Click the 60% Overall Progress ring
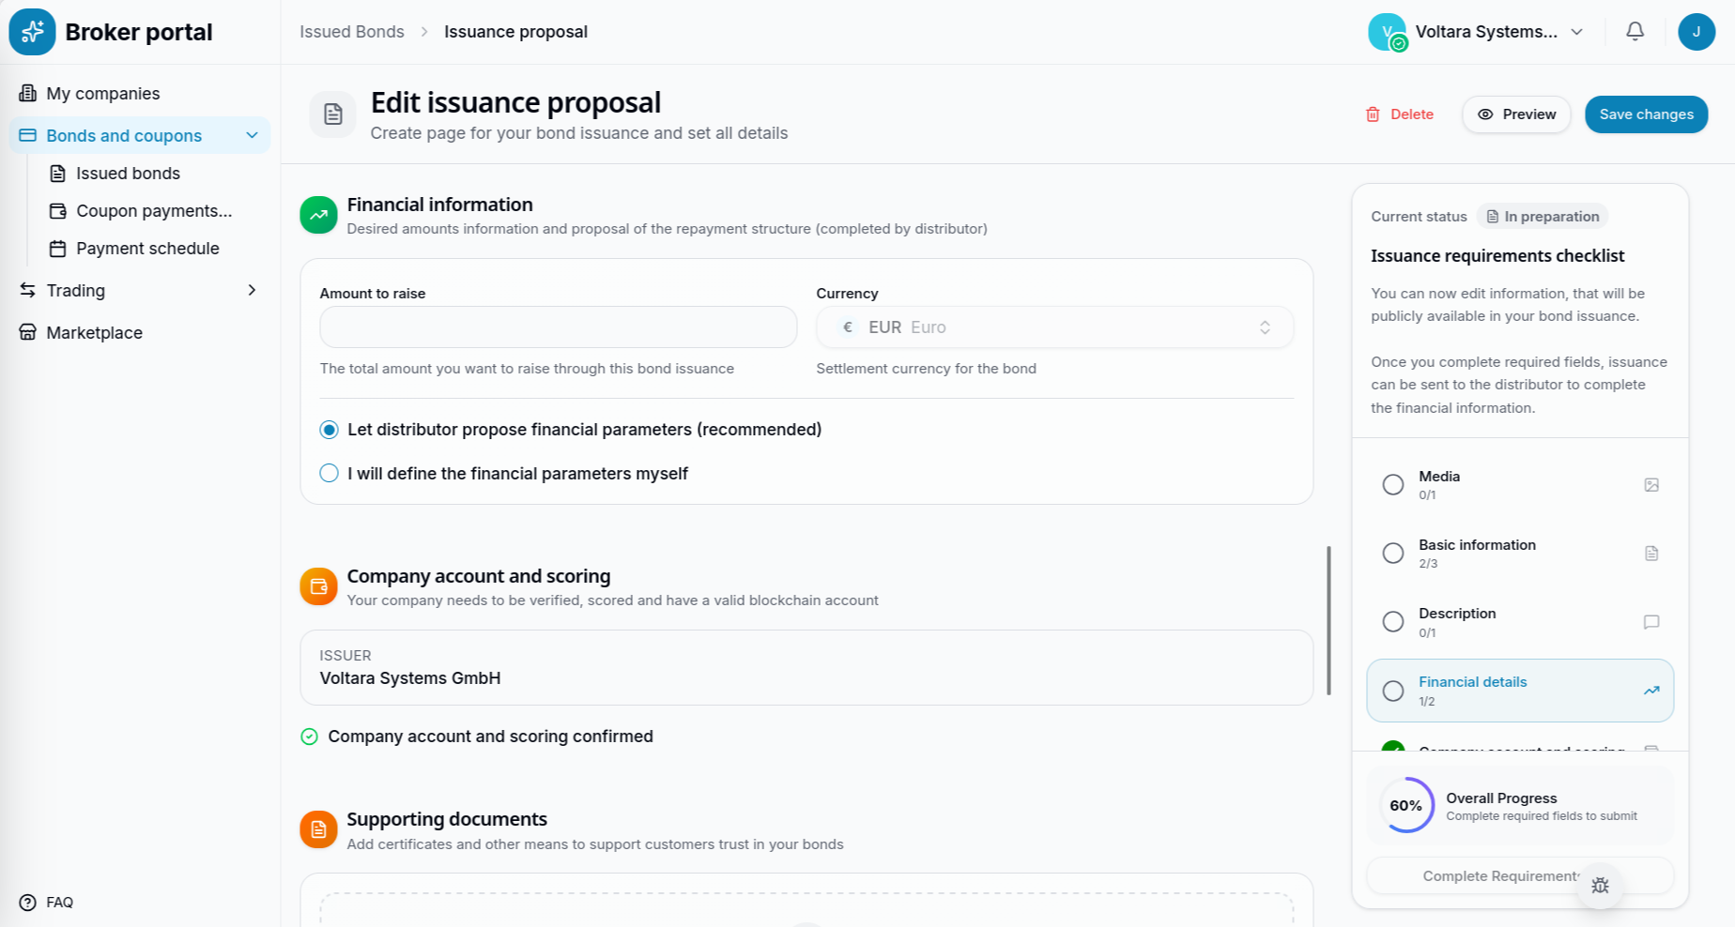Viewport: 1735px width, 927px height. click(x=1406, y=805)
